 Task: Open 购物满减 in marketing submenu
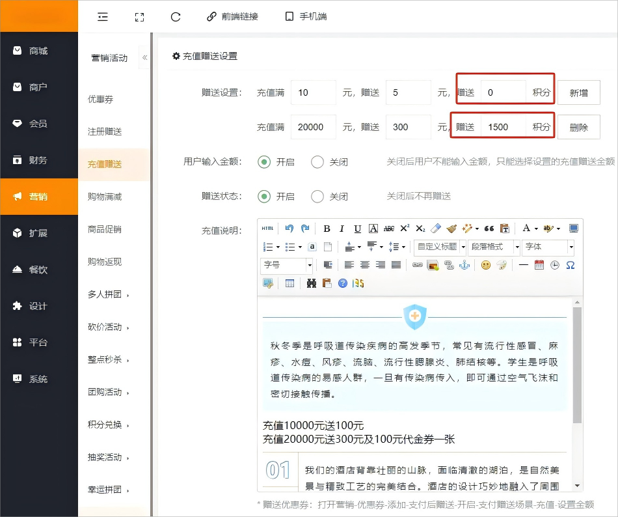point(105,197)
